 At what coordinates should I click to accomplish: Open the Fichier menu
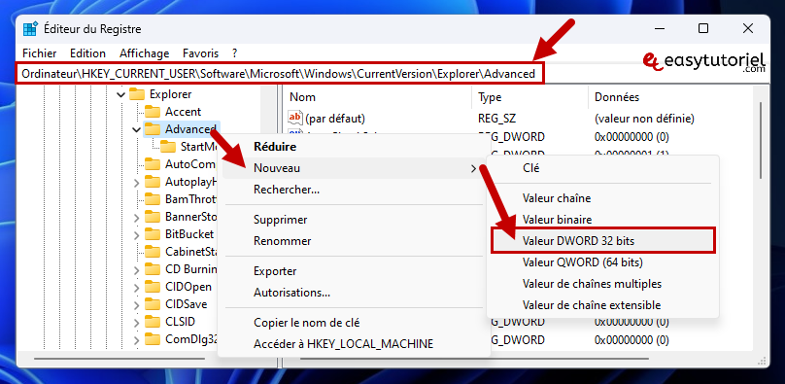40,53
